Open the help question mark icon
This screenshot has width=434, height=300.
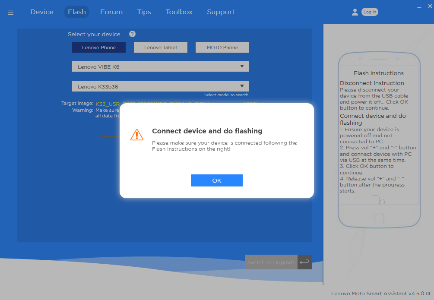(132, 34)
